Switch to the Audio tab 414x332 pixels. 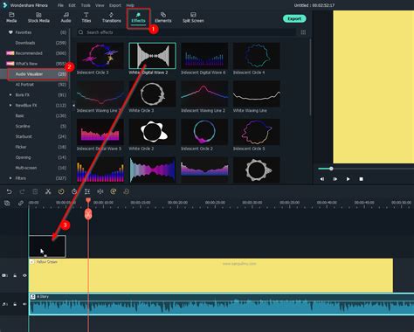(66, 17)
